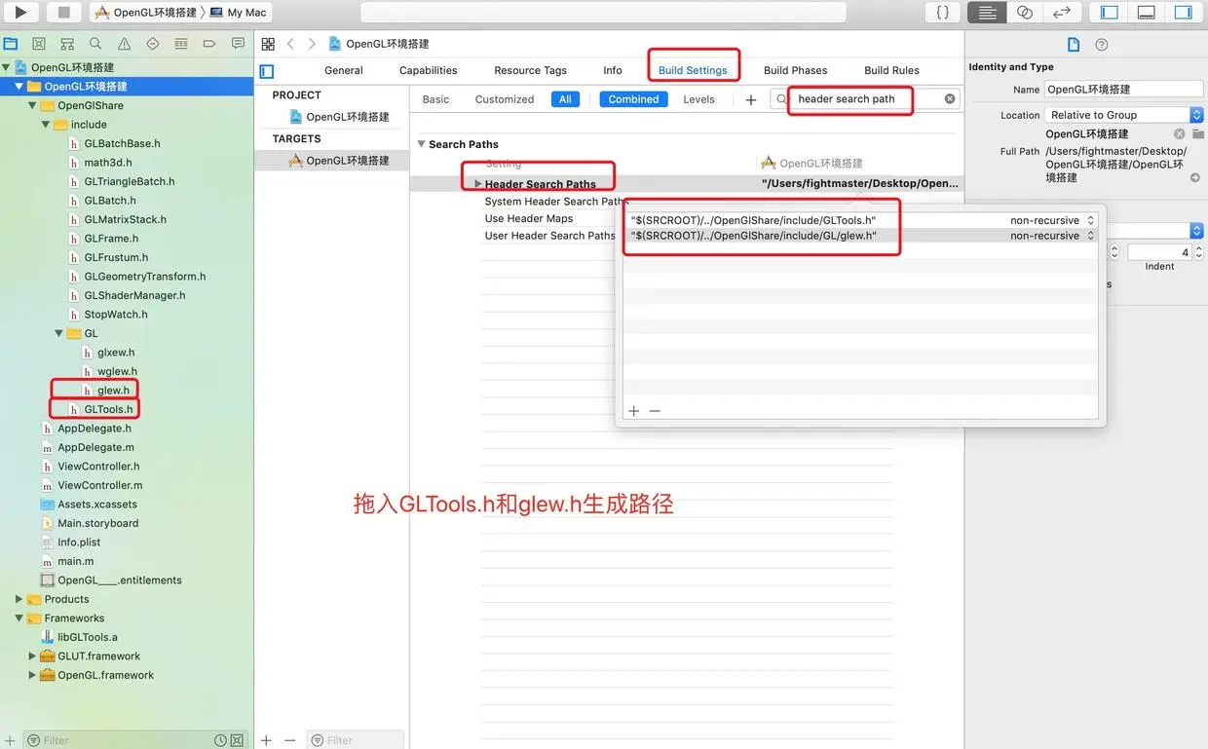Screen dimensions: 1208x749
Task: Clear the header search path filter
Action: click(950, 99)
